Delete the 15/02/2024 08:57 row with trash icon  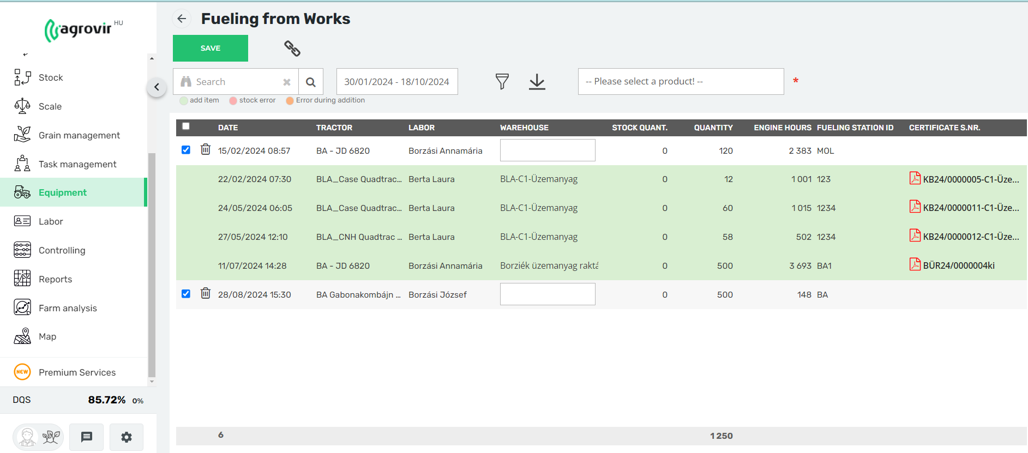click(206, 149)
